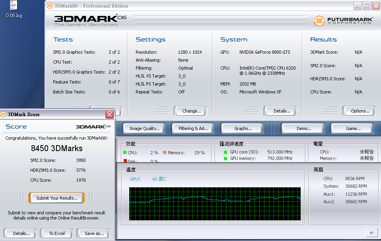The height and width of the screenshot is (241, 381).
Task: Collapse the monitor panel with the arrow button
Action: point(371,233)
